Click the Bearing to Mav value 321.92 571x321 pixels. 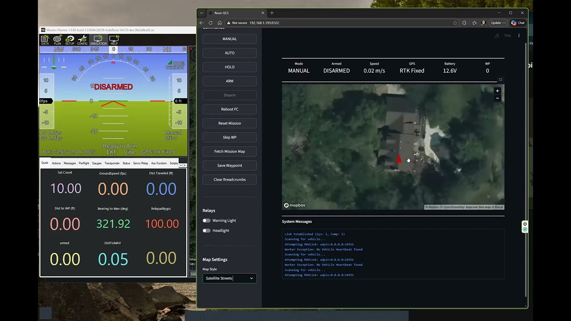[113, 224]
